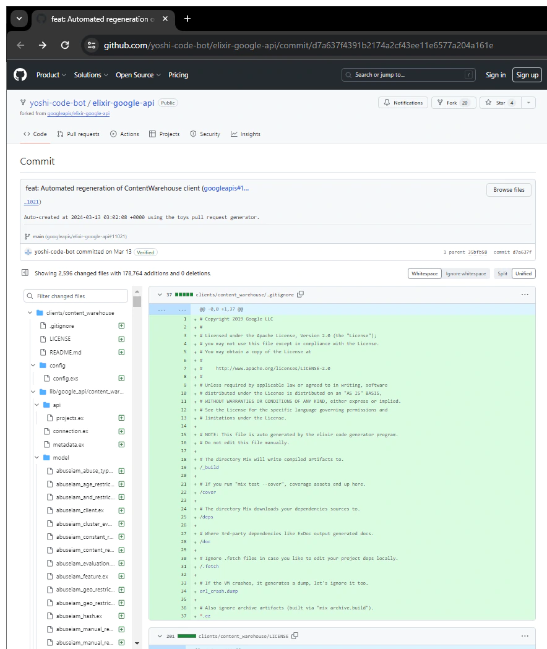
Task: Collapse the config folder in file tree
Action: point(33,365)
